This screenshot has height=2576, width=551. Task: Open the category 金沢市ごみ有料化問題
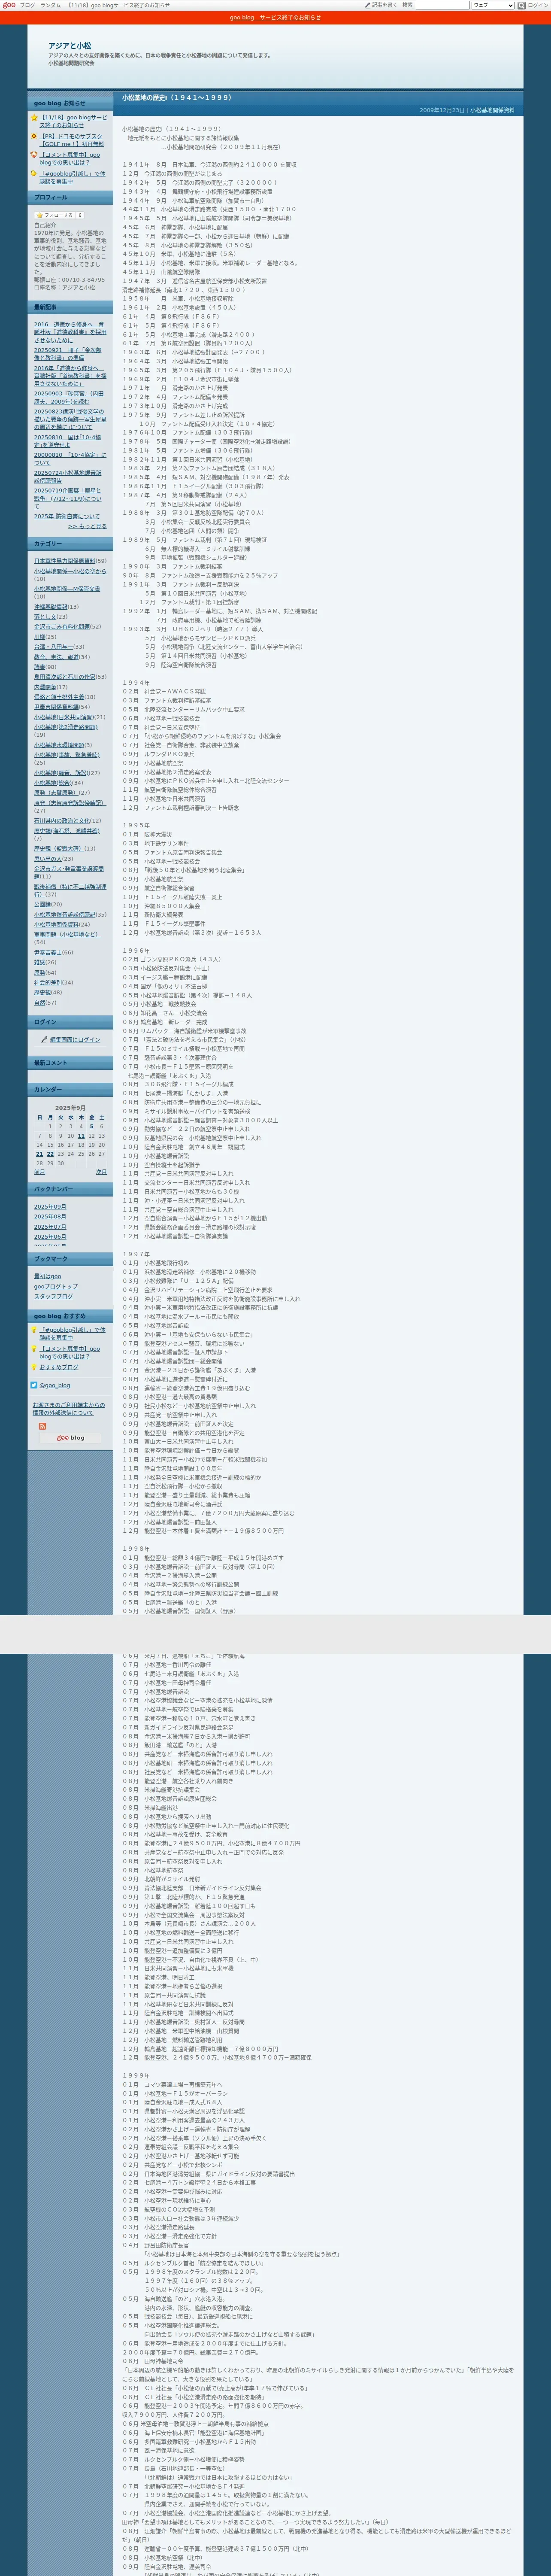pyautogui.click(x=62, y=626)
